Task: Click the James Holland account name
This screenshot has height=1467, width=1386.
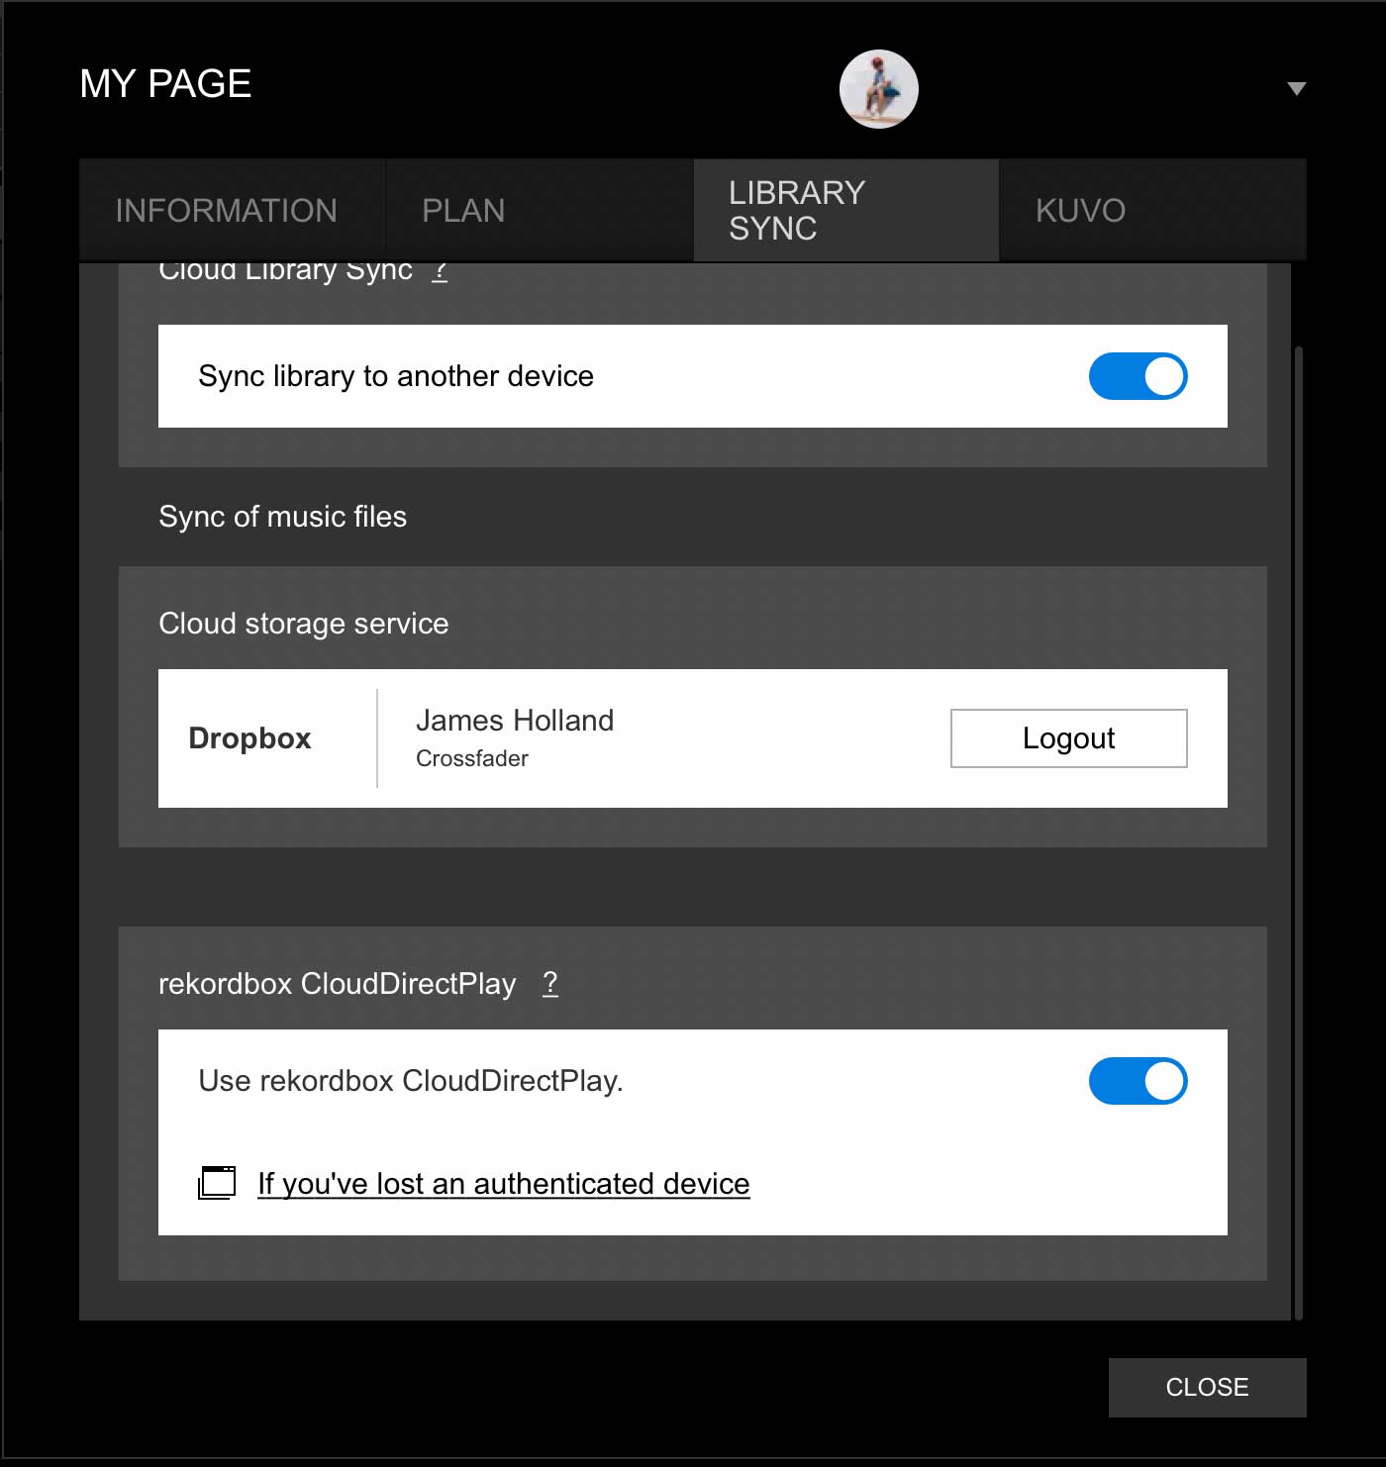Action: point(515,721)
